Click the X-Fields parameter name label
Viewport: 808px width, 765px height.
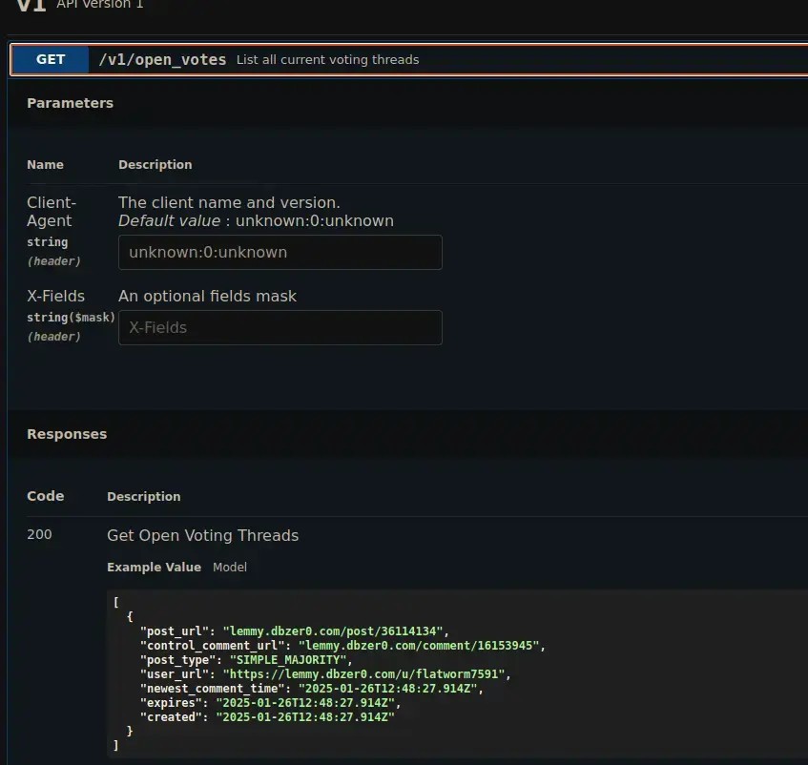pos(55,296)
